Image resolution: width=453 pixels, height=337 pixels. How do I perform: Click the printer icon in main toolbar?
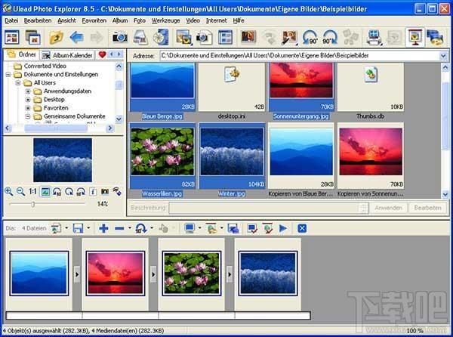coord(374,37)
